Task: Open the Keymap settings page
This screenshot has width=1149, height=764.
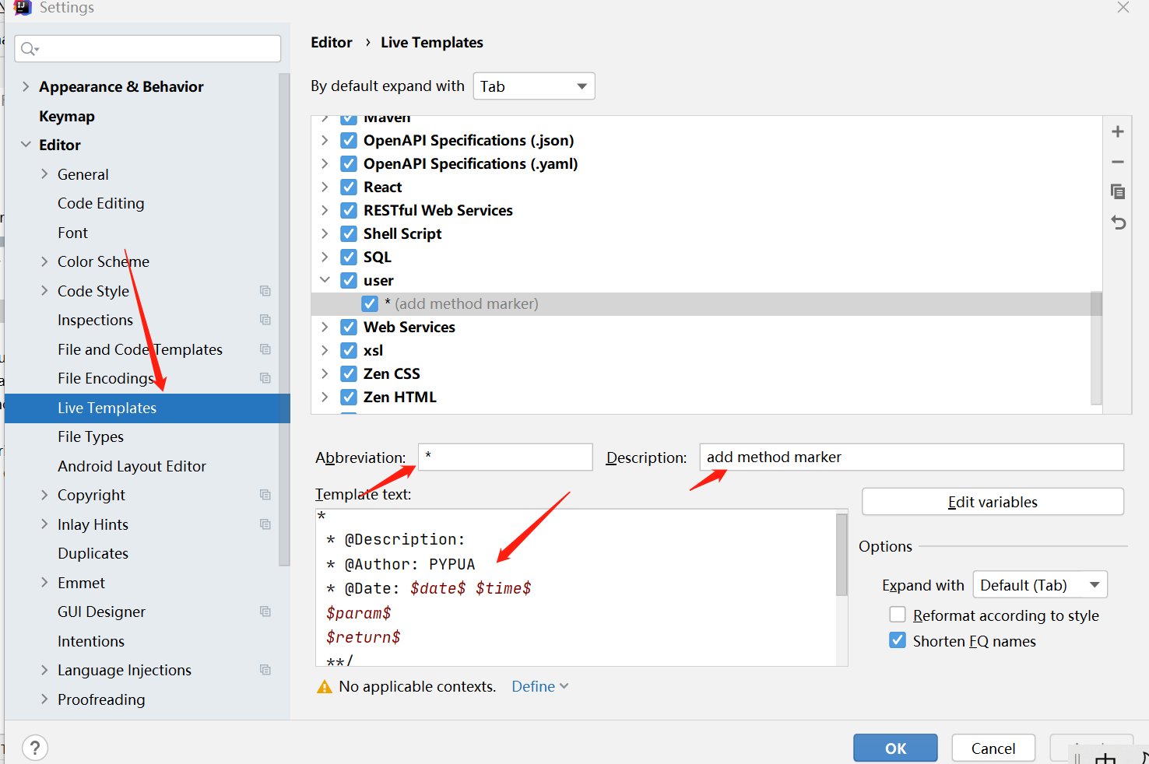Action: click(67, 116)
